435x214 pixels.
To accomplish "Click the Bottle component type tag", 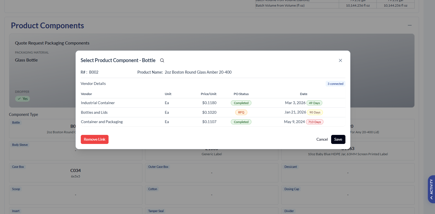I will pyautogui.click(x=16, y=123).
